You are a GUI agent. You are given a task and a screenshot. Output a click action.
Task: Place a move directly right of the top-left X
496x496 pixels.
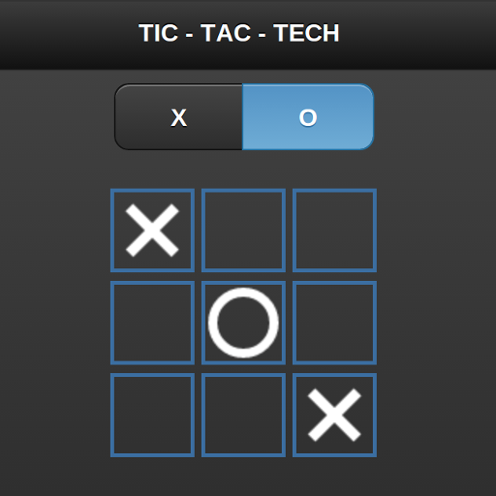coord(243,231)
